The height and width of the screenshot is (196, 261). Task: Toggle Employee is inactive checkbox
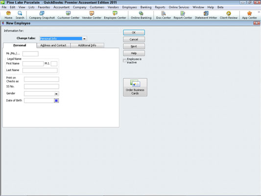124,61
